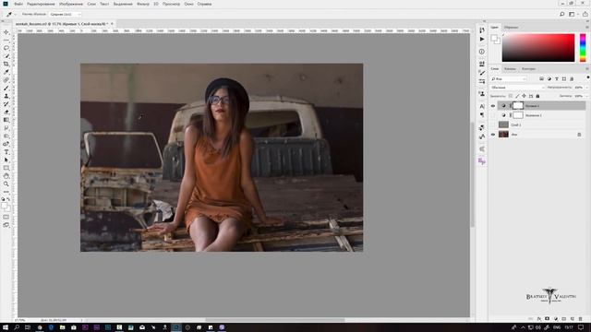Click the share icon at top right
This screenshot has height=332, width=591.
(x=585, y=15)
